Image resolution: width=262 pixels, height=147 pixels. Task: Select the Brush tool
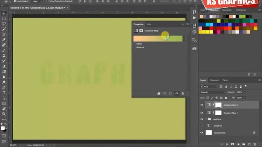click(x=4, y=50)
